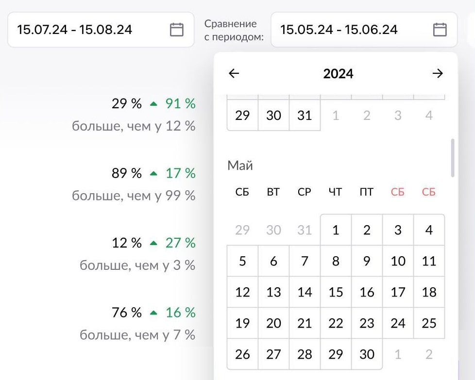Select May 7 in the calendar
Image resolution: width=475 pixels, height=380 pixels.
(x=305, y=261)
